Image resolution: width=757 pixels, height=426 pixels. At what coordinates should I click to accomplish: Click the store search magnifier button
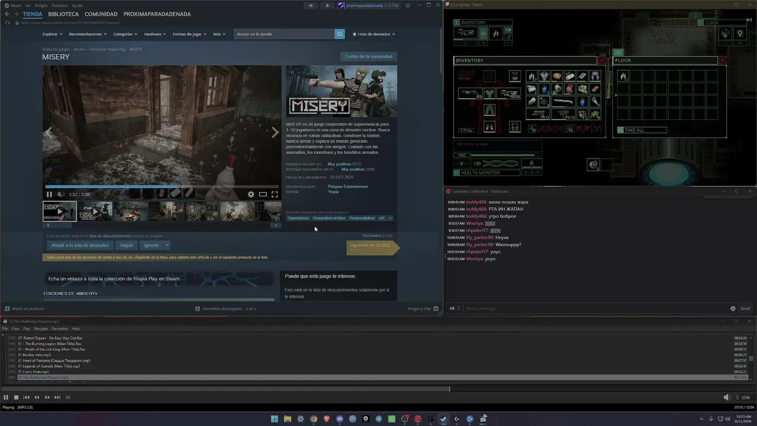(339, 34)
